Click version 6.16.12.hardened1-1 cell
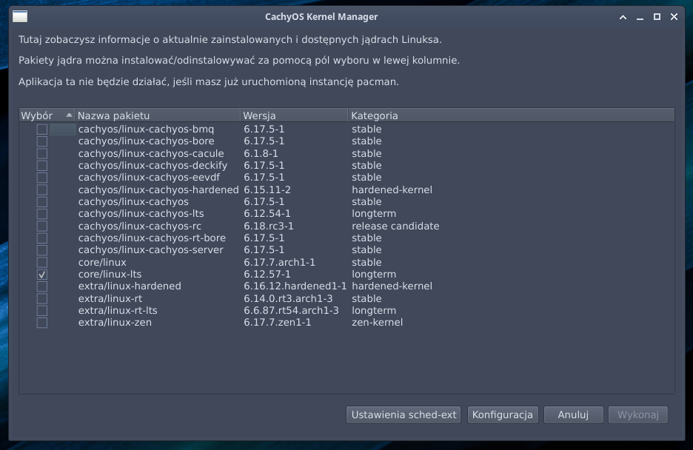 click(x=295, y=286)
